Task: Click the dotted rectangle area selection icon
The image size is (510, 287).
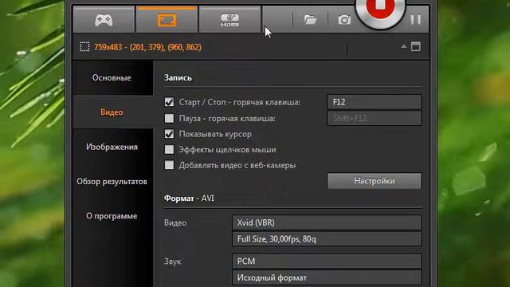Action: coord(84,47)
